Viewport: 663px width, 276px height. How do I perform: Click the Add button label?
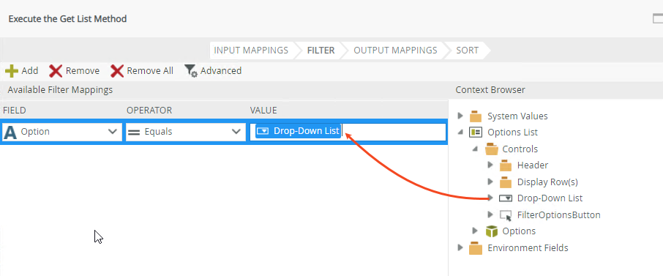tap(30, 71)
